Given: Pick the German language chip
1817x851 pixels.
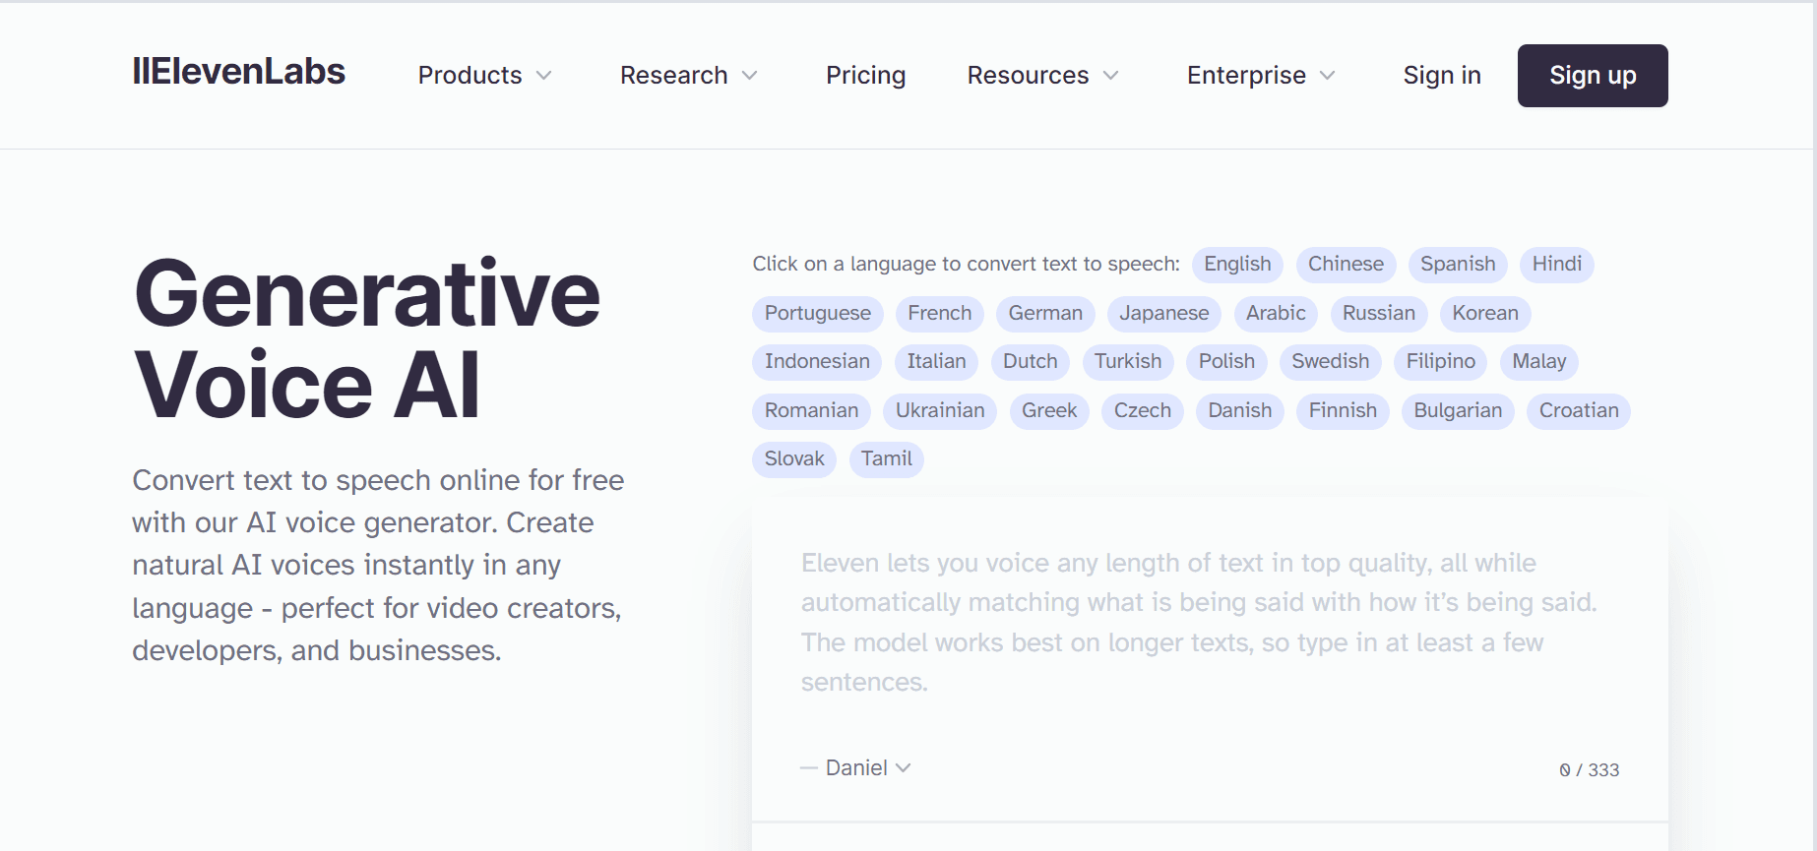Looking at the screenshot, I should coord(1045,314).
